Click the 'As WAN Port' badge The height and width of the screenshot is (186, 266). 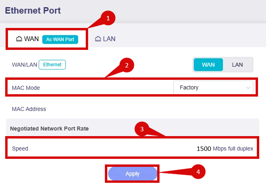click(60, 39)
